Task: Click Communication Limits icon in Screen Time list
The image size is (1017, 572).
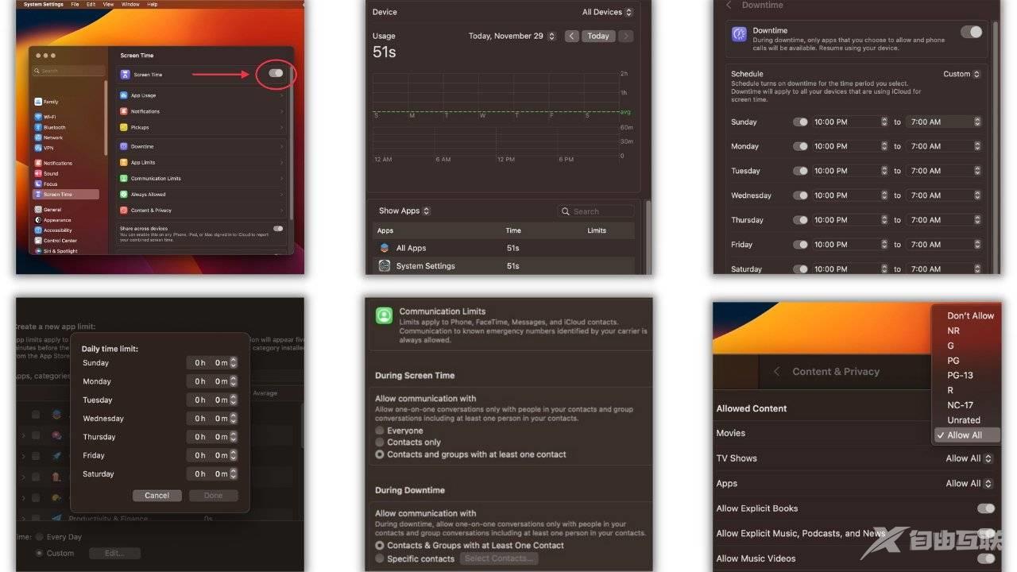Action: 124,179
